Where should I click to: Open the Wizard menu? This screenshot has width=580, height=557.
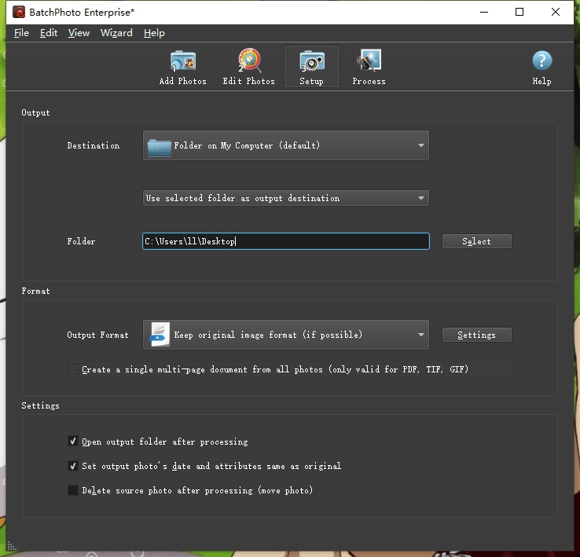(x=116, y=33)
